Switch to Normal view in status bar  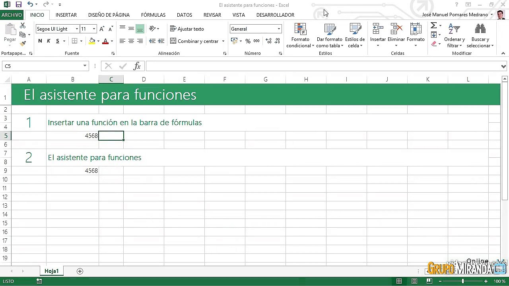[x=399, y=281]
